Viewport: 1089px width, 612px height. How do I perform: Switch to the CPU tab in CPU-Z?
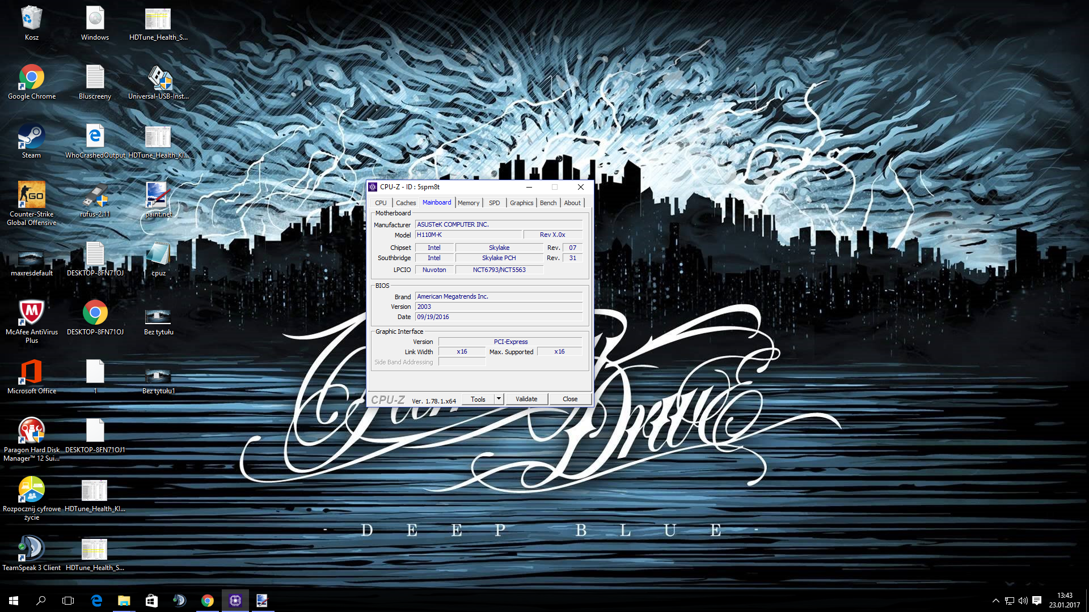[x=381, y=203]
